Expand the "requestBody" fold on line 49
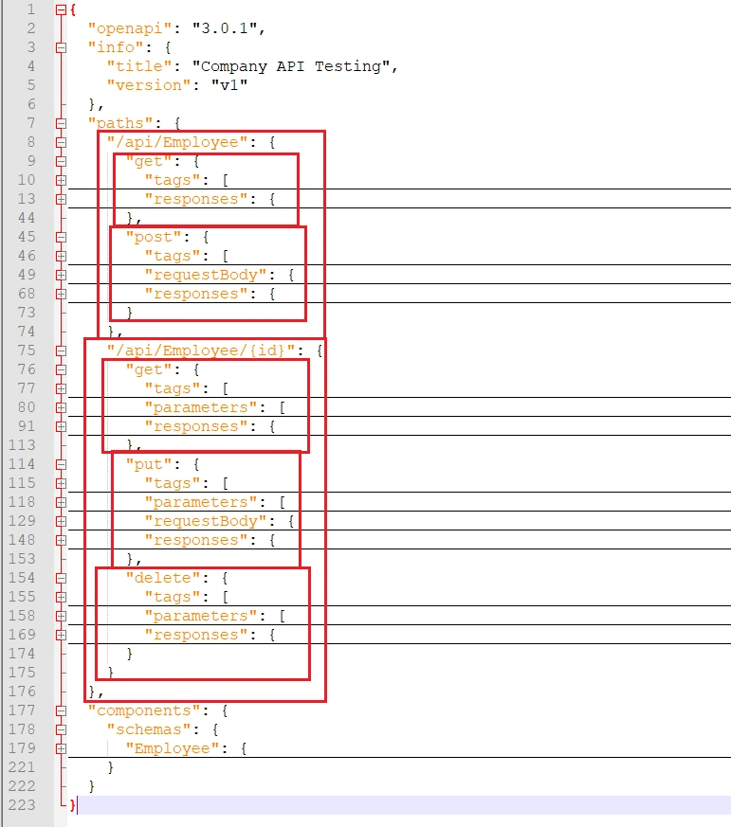The height and width of the screenshot is (827, 731). click(62, 276)
